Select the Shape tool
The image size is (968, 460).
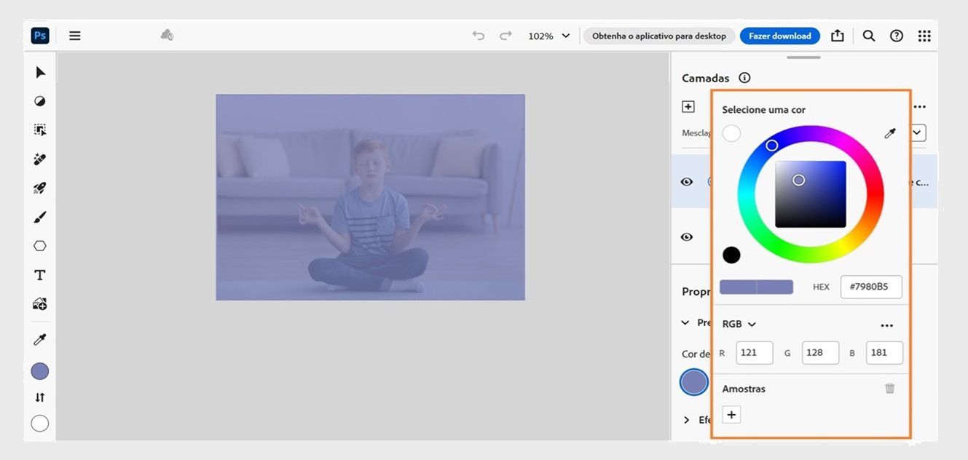[x=39, y=245]
